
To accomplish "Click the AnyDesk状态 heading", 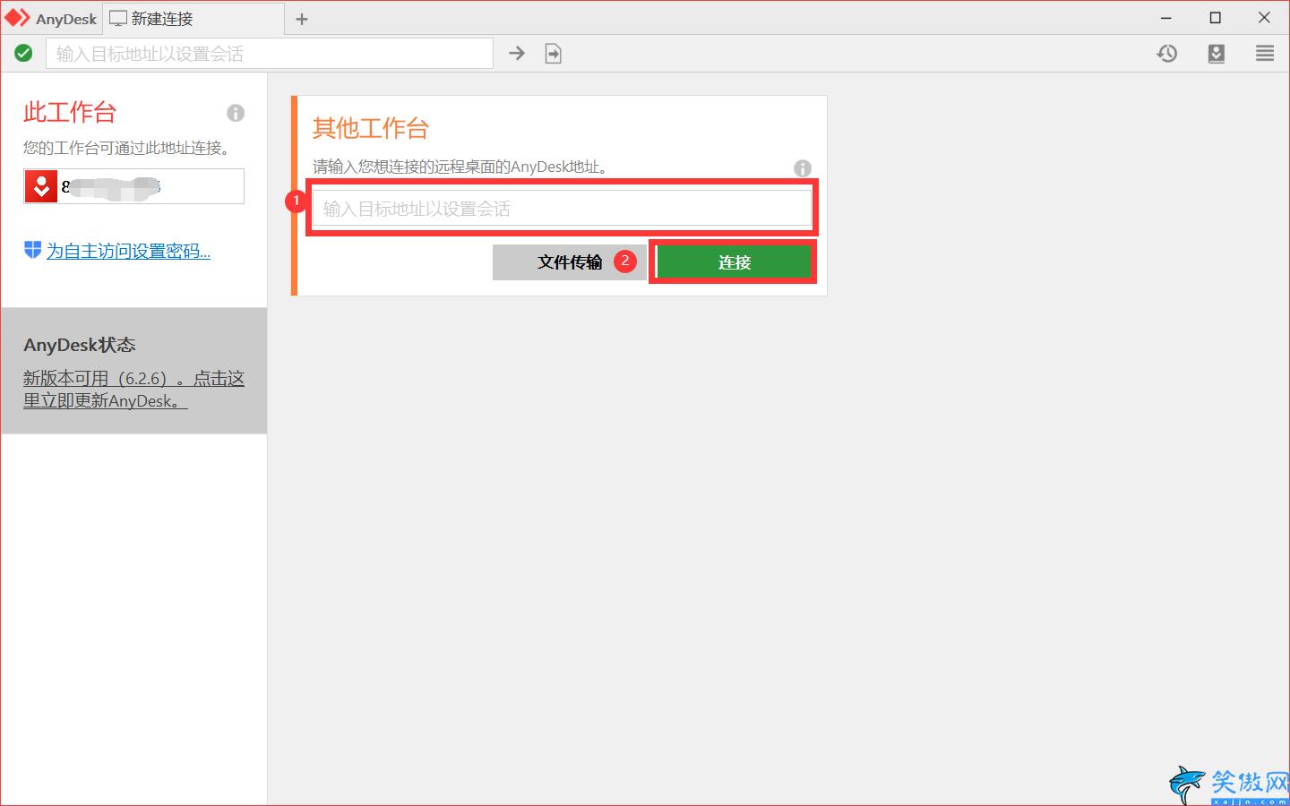I will pyautogui.click(x=80, y=345).
